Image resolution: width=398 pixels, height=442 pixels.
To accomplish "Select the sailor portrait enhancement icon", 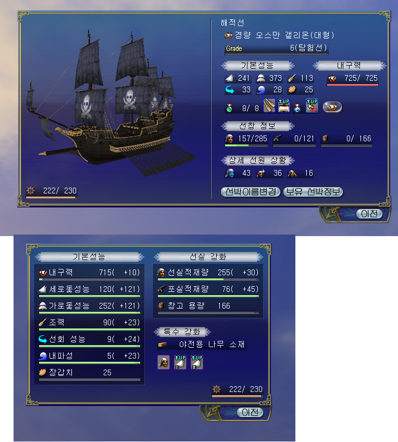I will [164, 362].
